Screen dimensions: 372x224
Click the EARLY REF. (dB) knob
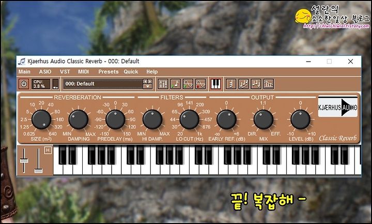[226, 120]
